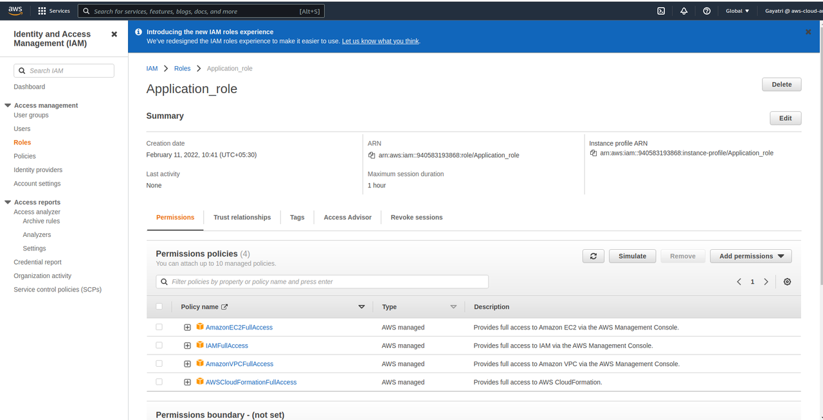
Task: Click the info icon in the banner
Action: pos(139,31)
